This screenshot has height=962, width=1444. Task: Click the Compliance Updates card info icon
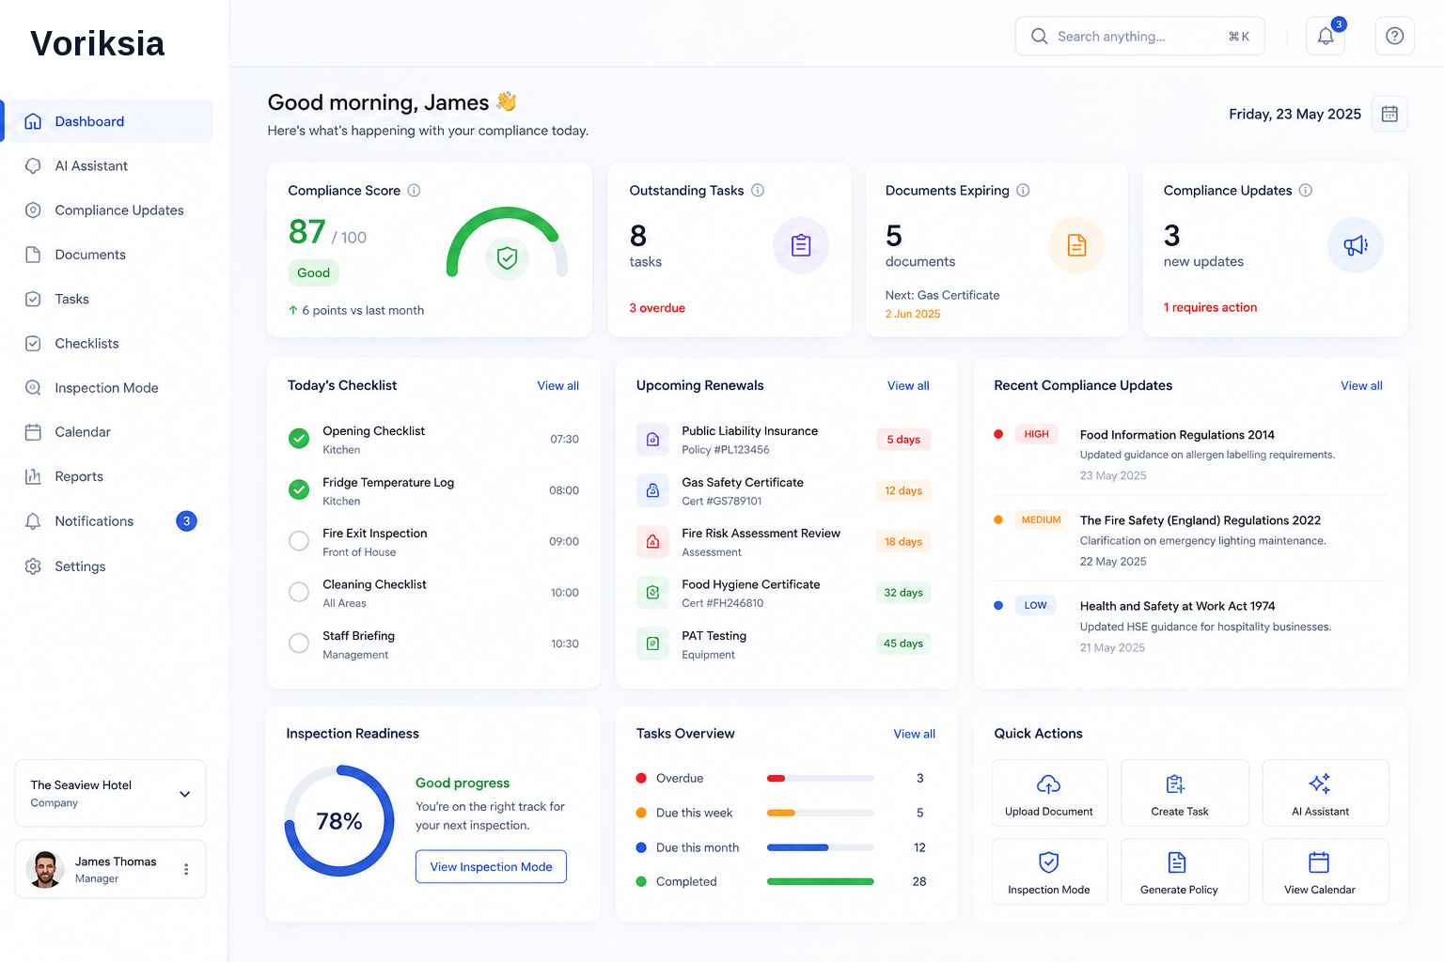(1306, 191)
